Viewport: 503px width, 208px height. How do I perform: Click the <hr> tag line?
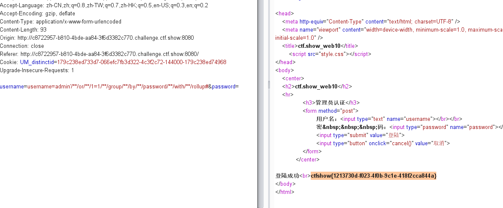coord(288,94)
